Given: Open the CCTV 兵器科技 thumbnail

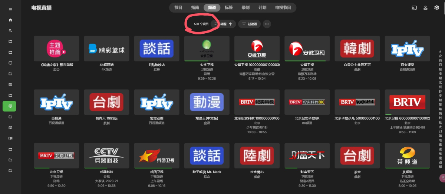Looking at the screenshot, I should pyautogui.click(x=106, y=156).
